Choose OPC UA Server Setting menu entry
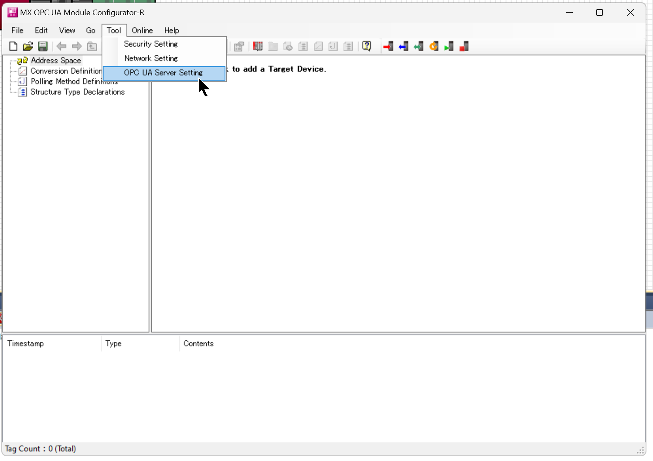 (164, 73)
